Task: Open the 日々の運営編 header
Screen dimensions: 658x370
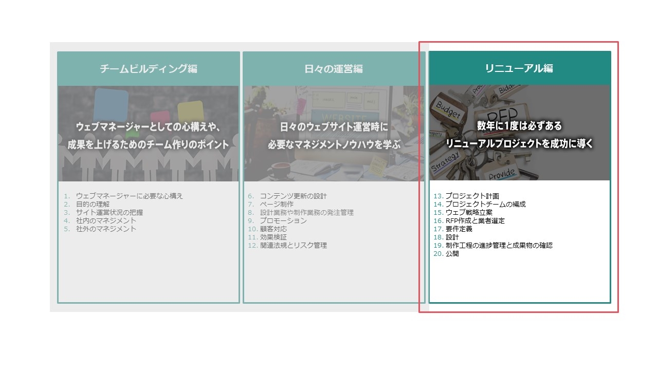Action: click(x=333, y=69)
